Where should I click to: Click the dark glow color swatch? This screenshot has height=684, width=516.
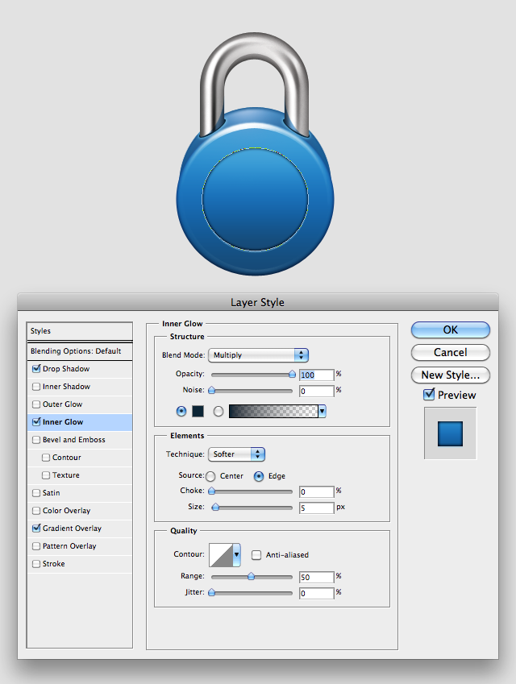(198, 411)
